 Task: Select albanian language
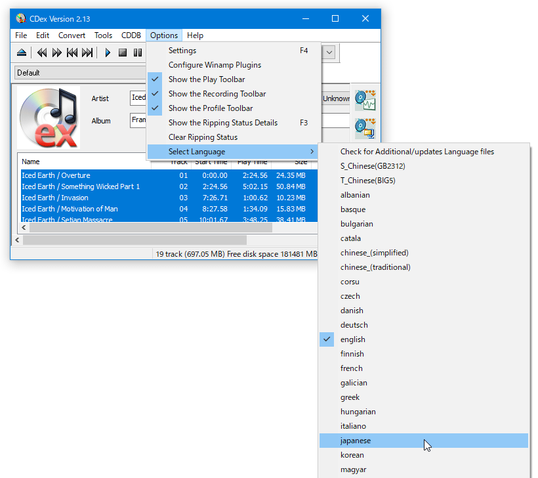pos(424,195)
